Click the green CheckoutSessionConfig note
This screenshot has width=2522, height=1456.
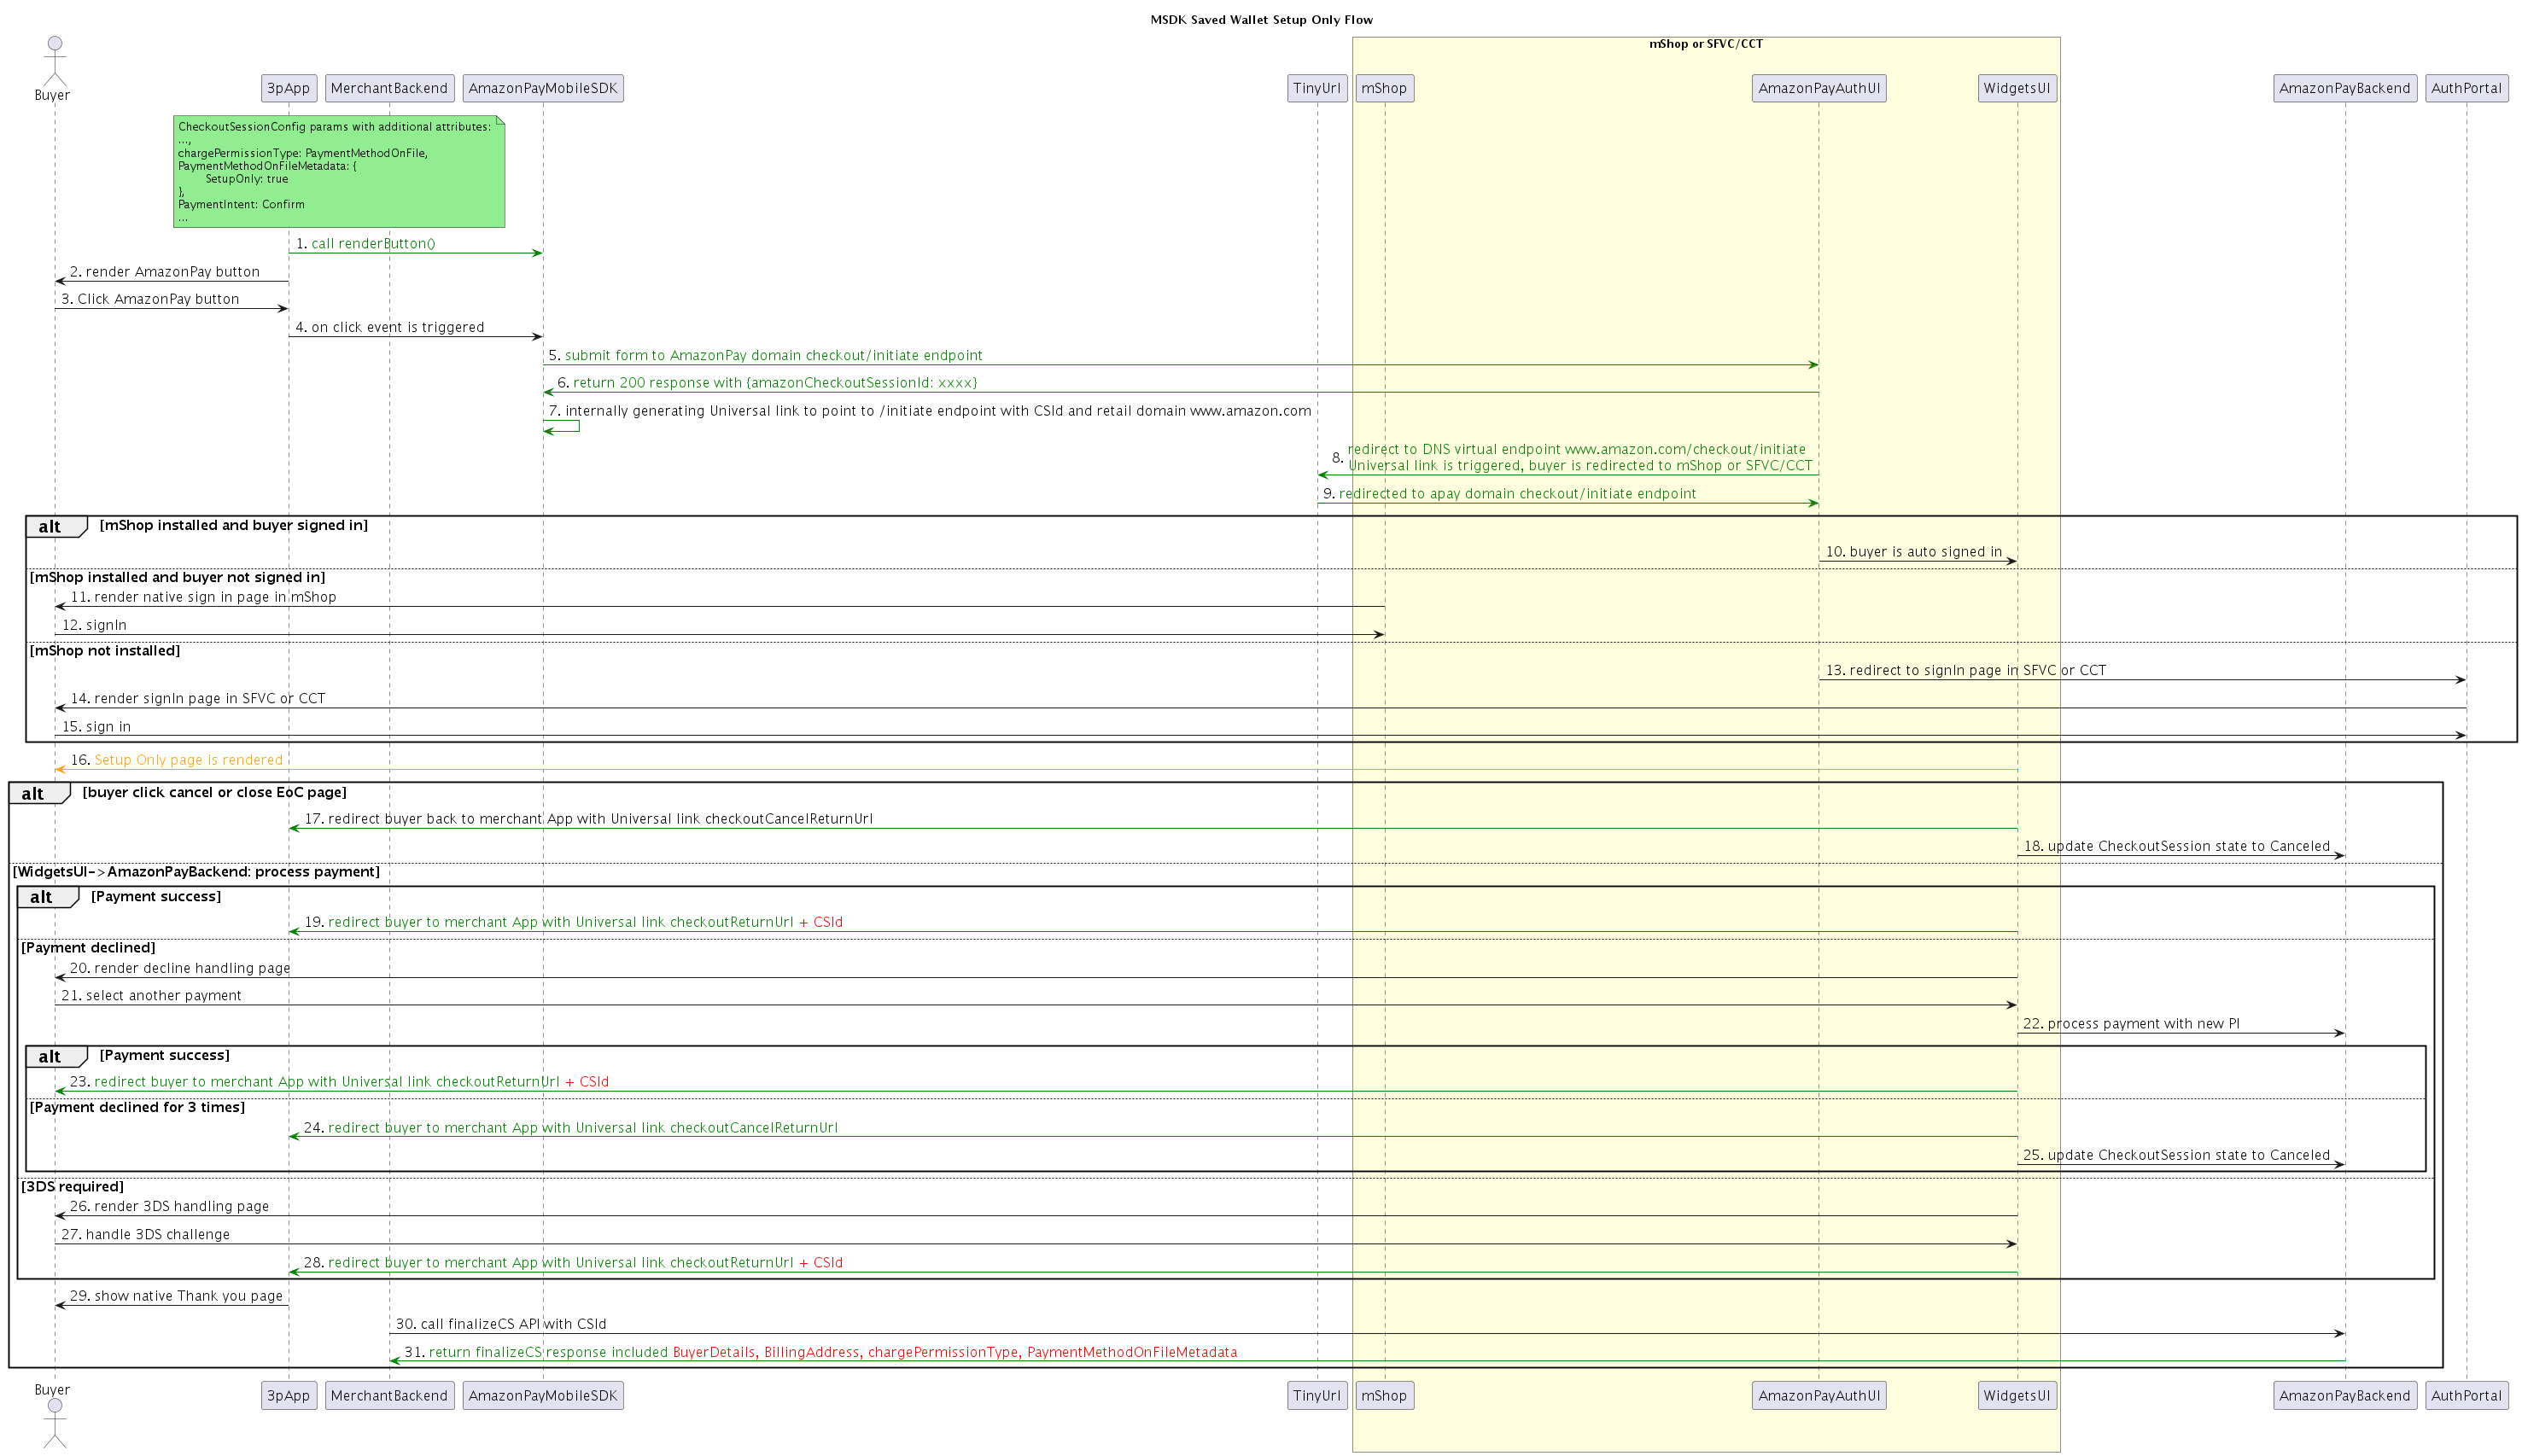[339, 171]
